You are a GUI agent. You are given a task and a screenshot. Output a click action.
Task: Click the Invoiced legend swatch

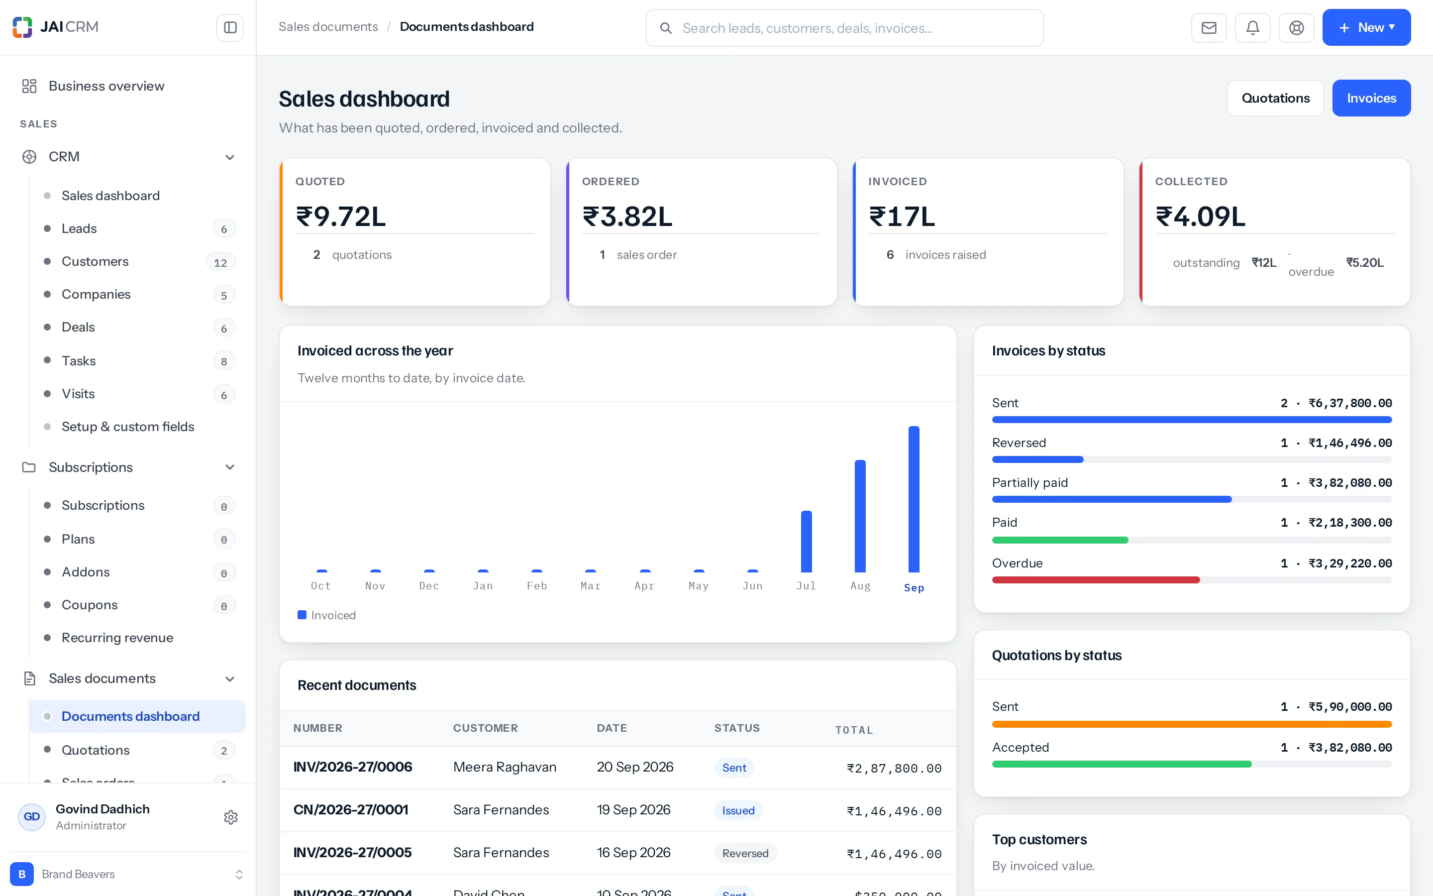point(302,615)
